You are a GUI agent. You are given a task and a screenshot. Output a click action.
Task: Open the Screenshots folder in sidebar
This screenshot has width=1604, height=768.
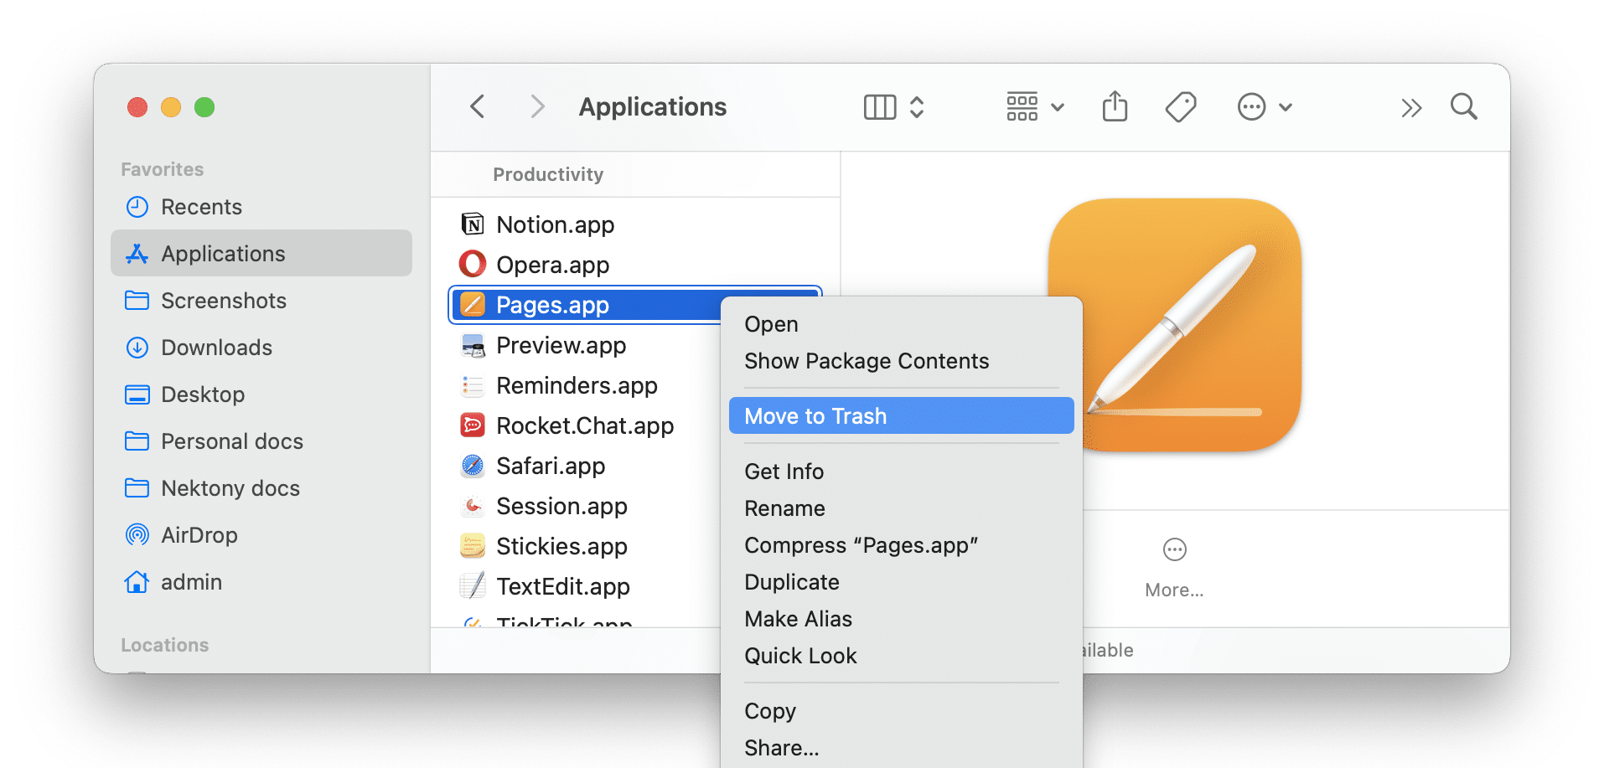click(x=261, y=301)
